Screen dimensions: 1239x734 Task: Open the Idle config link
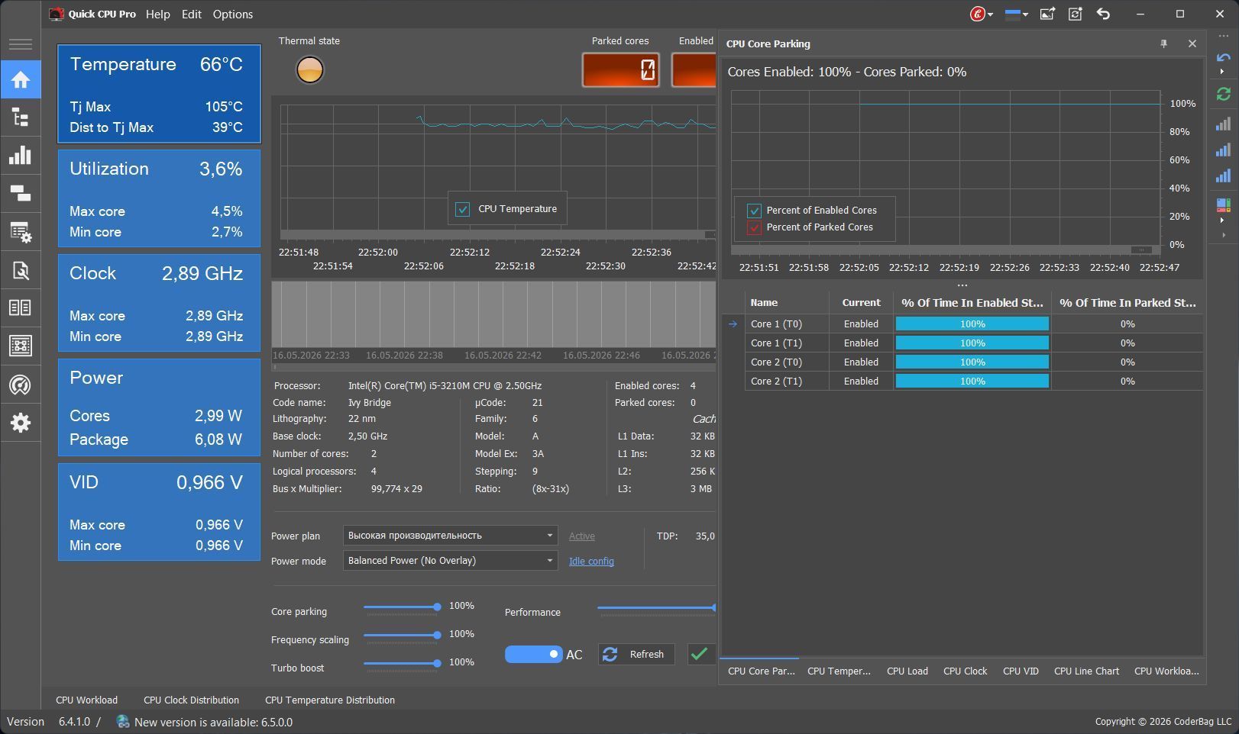[x=591, y=562]
